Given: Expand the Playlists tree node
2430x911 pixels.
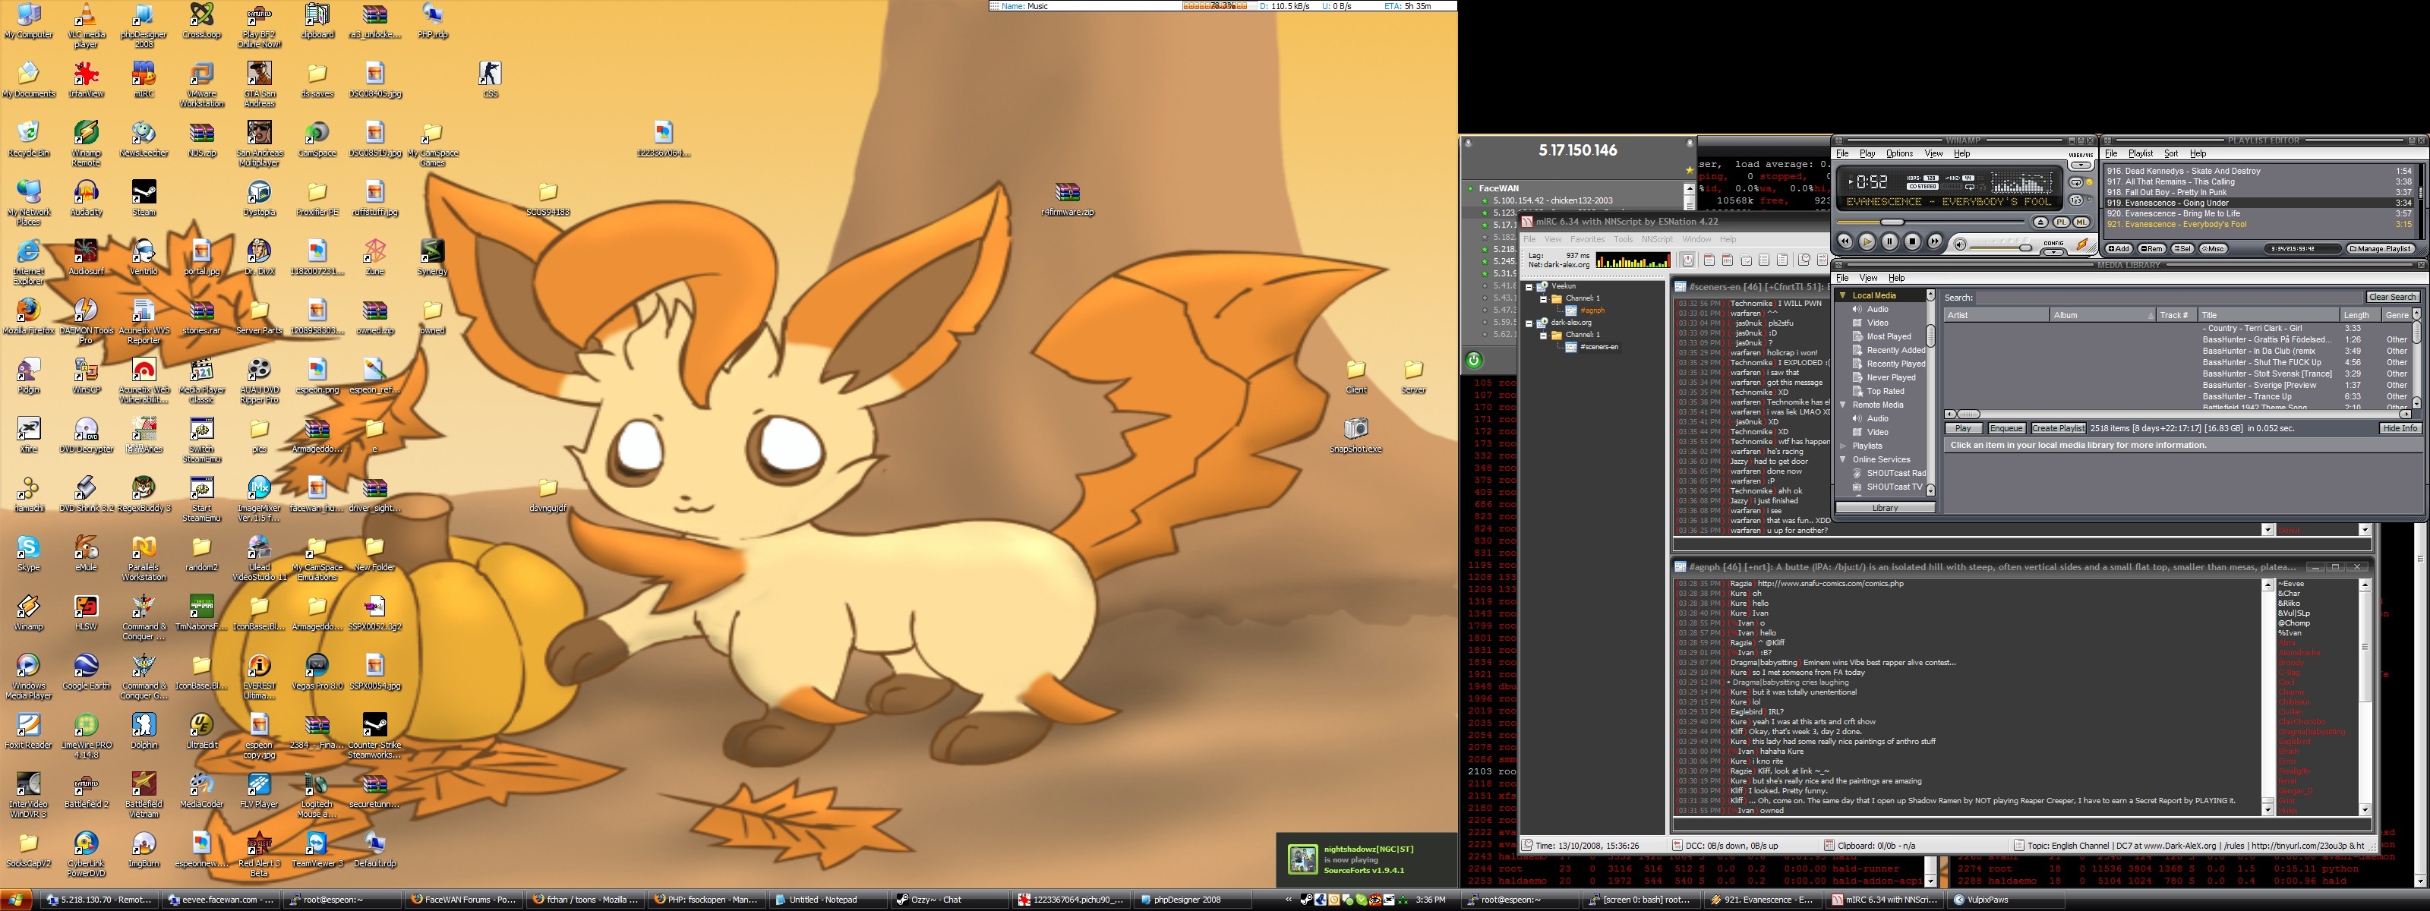Looking at the screenshot, I should [x=1843, y=446].
